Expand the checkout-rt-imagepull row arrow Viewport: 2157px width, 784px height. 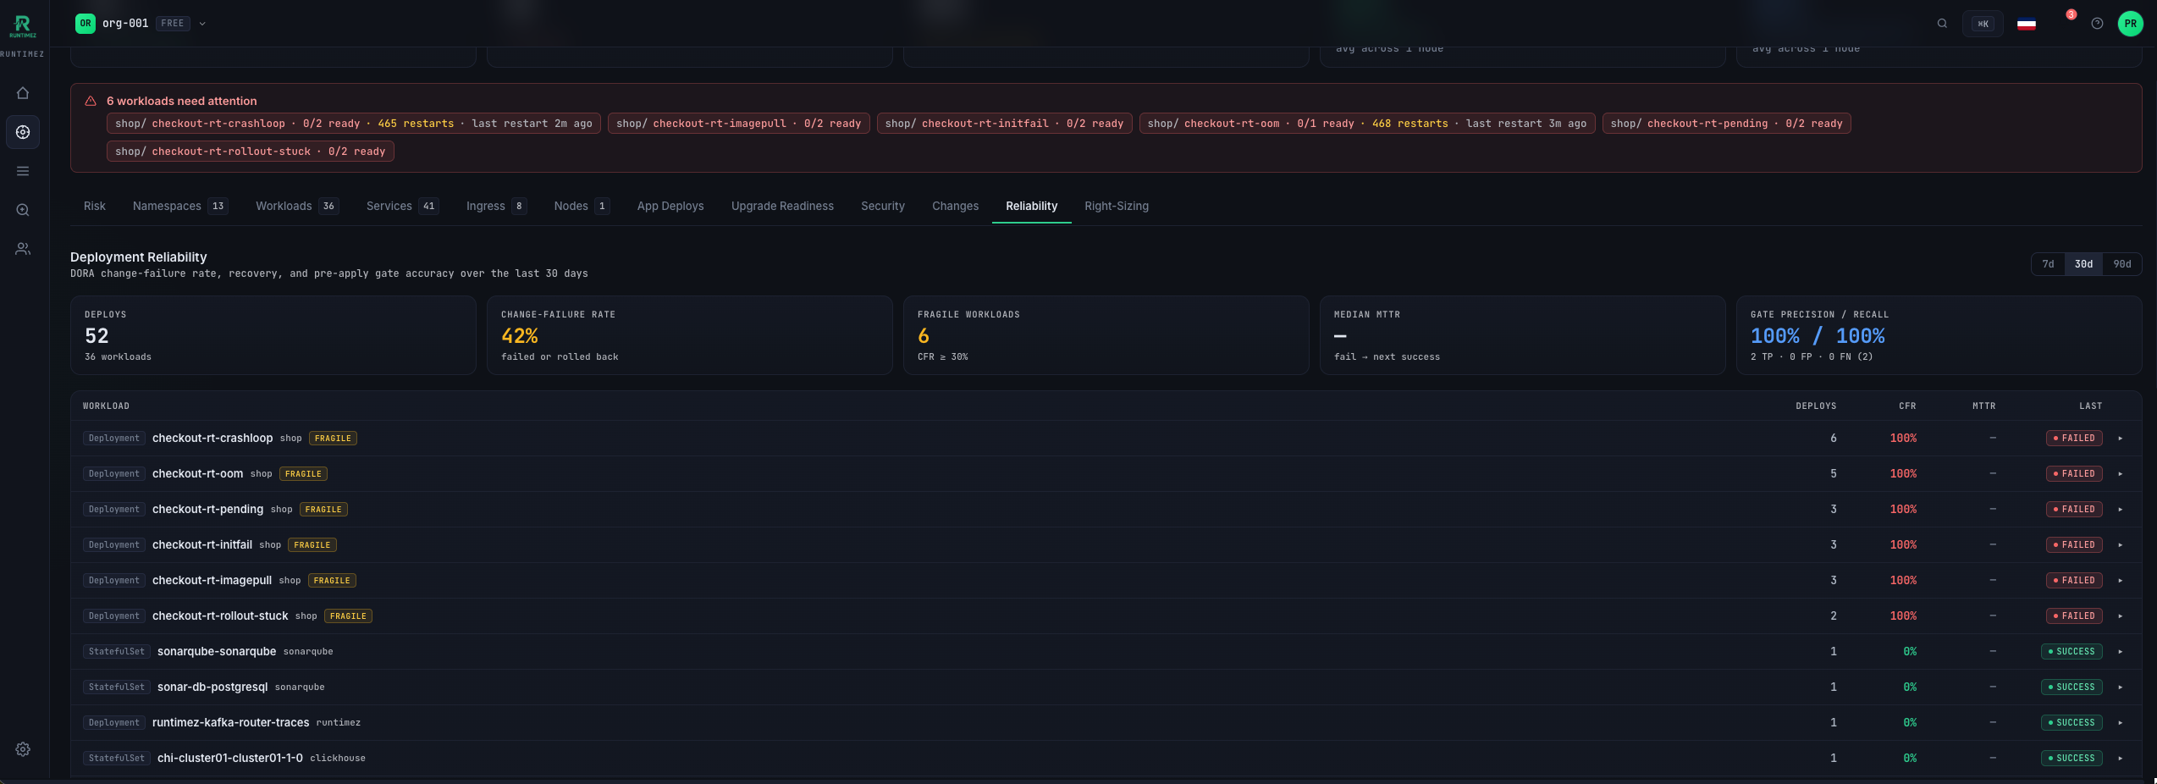tap(2121, 581)
